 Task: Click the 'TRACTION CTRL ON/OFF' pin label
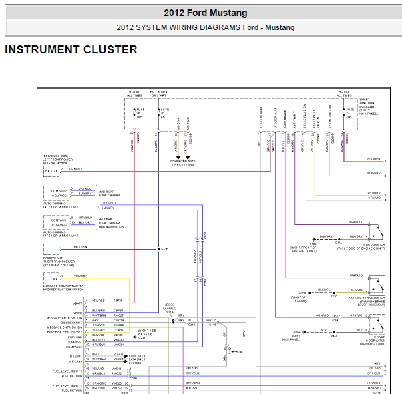tap(65, 332)
